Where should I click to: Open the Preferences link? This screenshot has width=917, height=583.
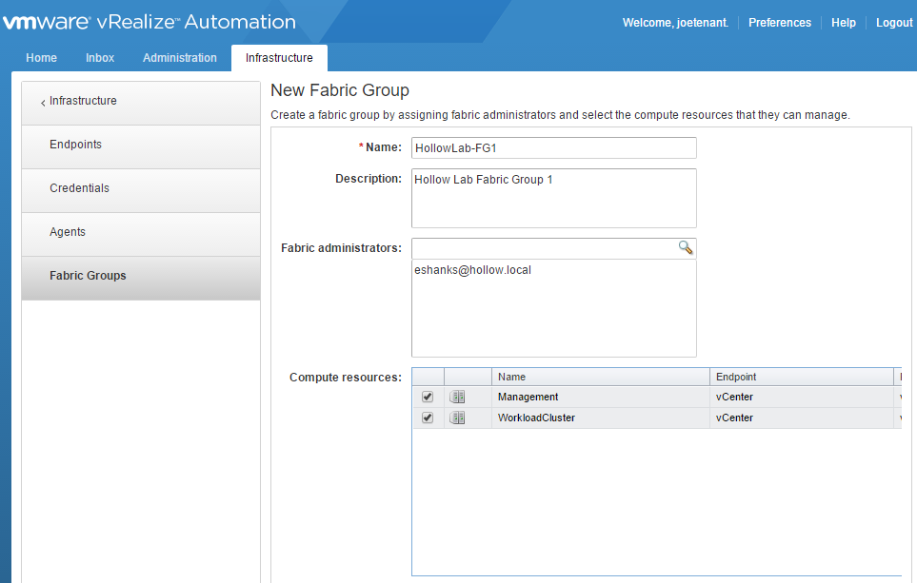(779, 23)
